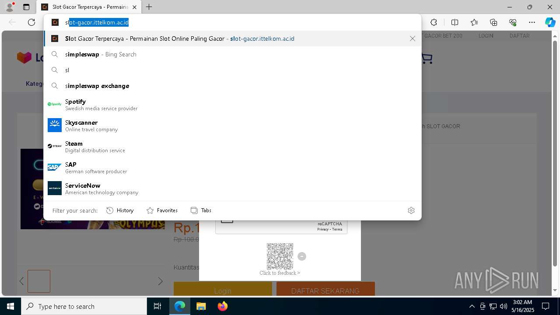Click the address bar URL text
The image size is (560, 315).
click(97, 22)
